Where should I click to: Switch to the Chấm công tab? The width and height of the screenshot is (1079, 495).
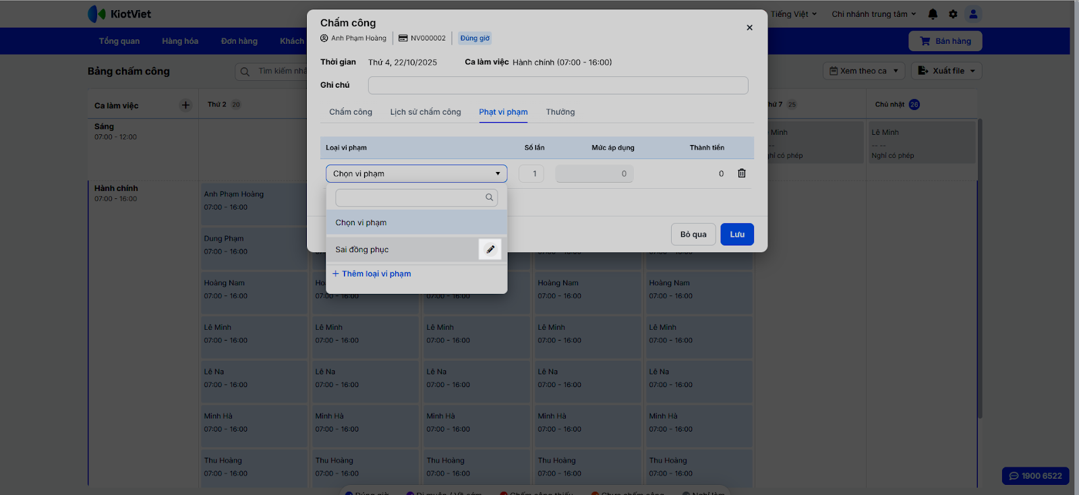pos(351,112)
